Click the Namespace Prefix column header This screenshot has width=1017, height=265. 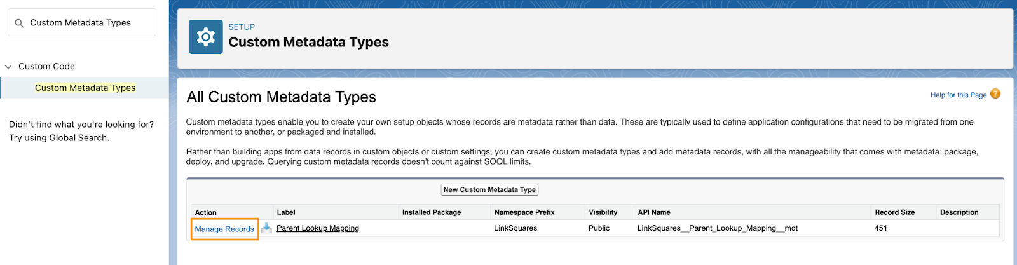click(524, 212)
